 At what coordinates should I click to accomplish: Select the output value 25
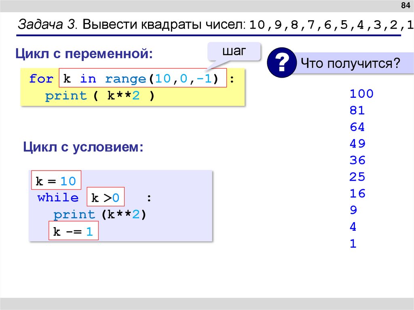357,177
